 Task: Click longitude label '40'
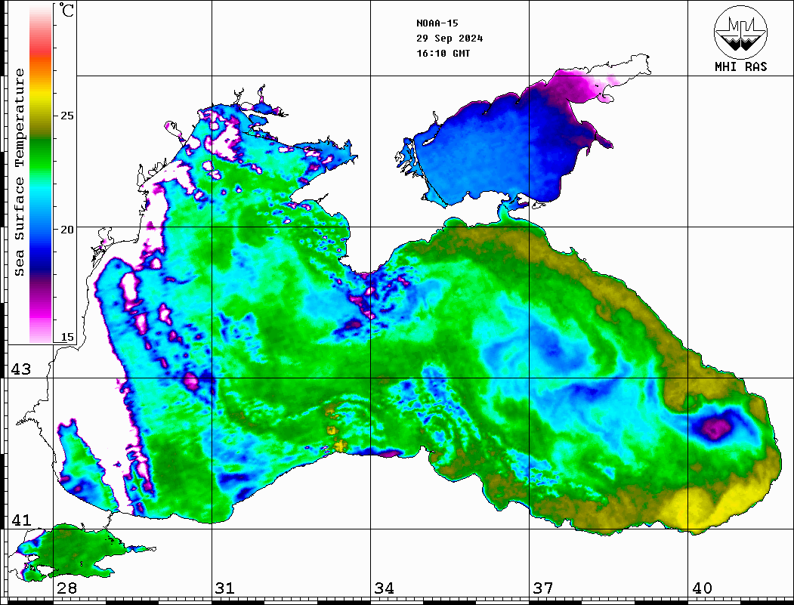click(x=702, y=588)
